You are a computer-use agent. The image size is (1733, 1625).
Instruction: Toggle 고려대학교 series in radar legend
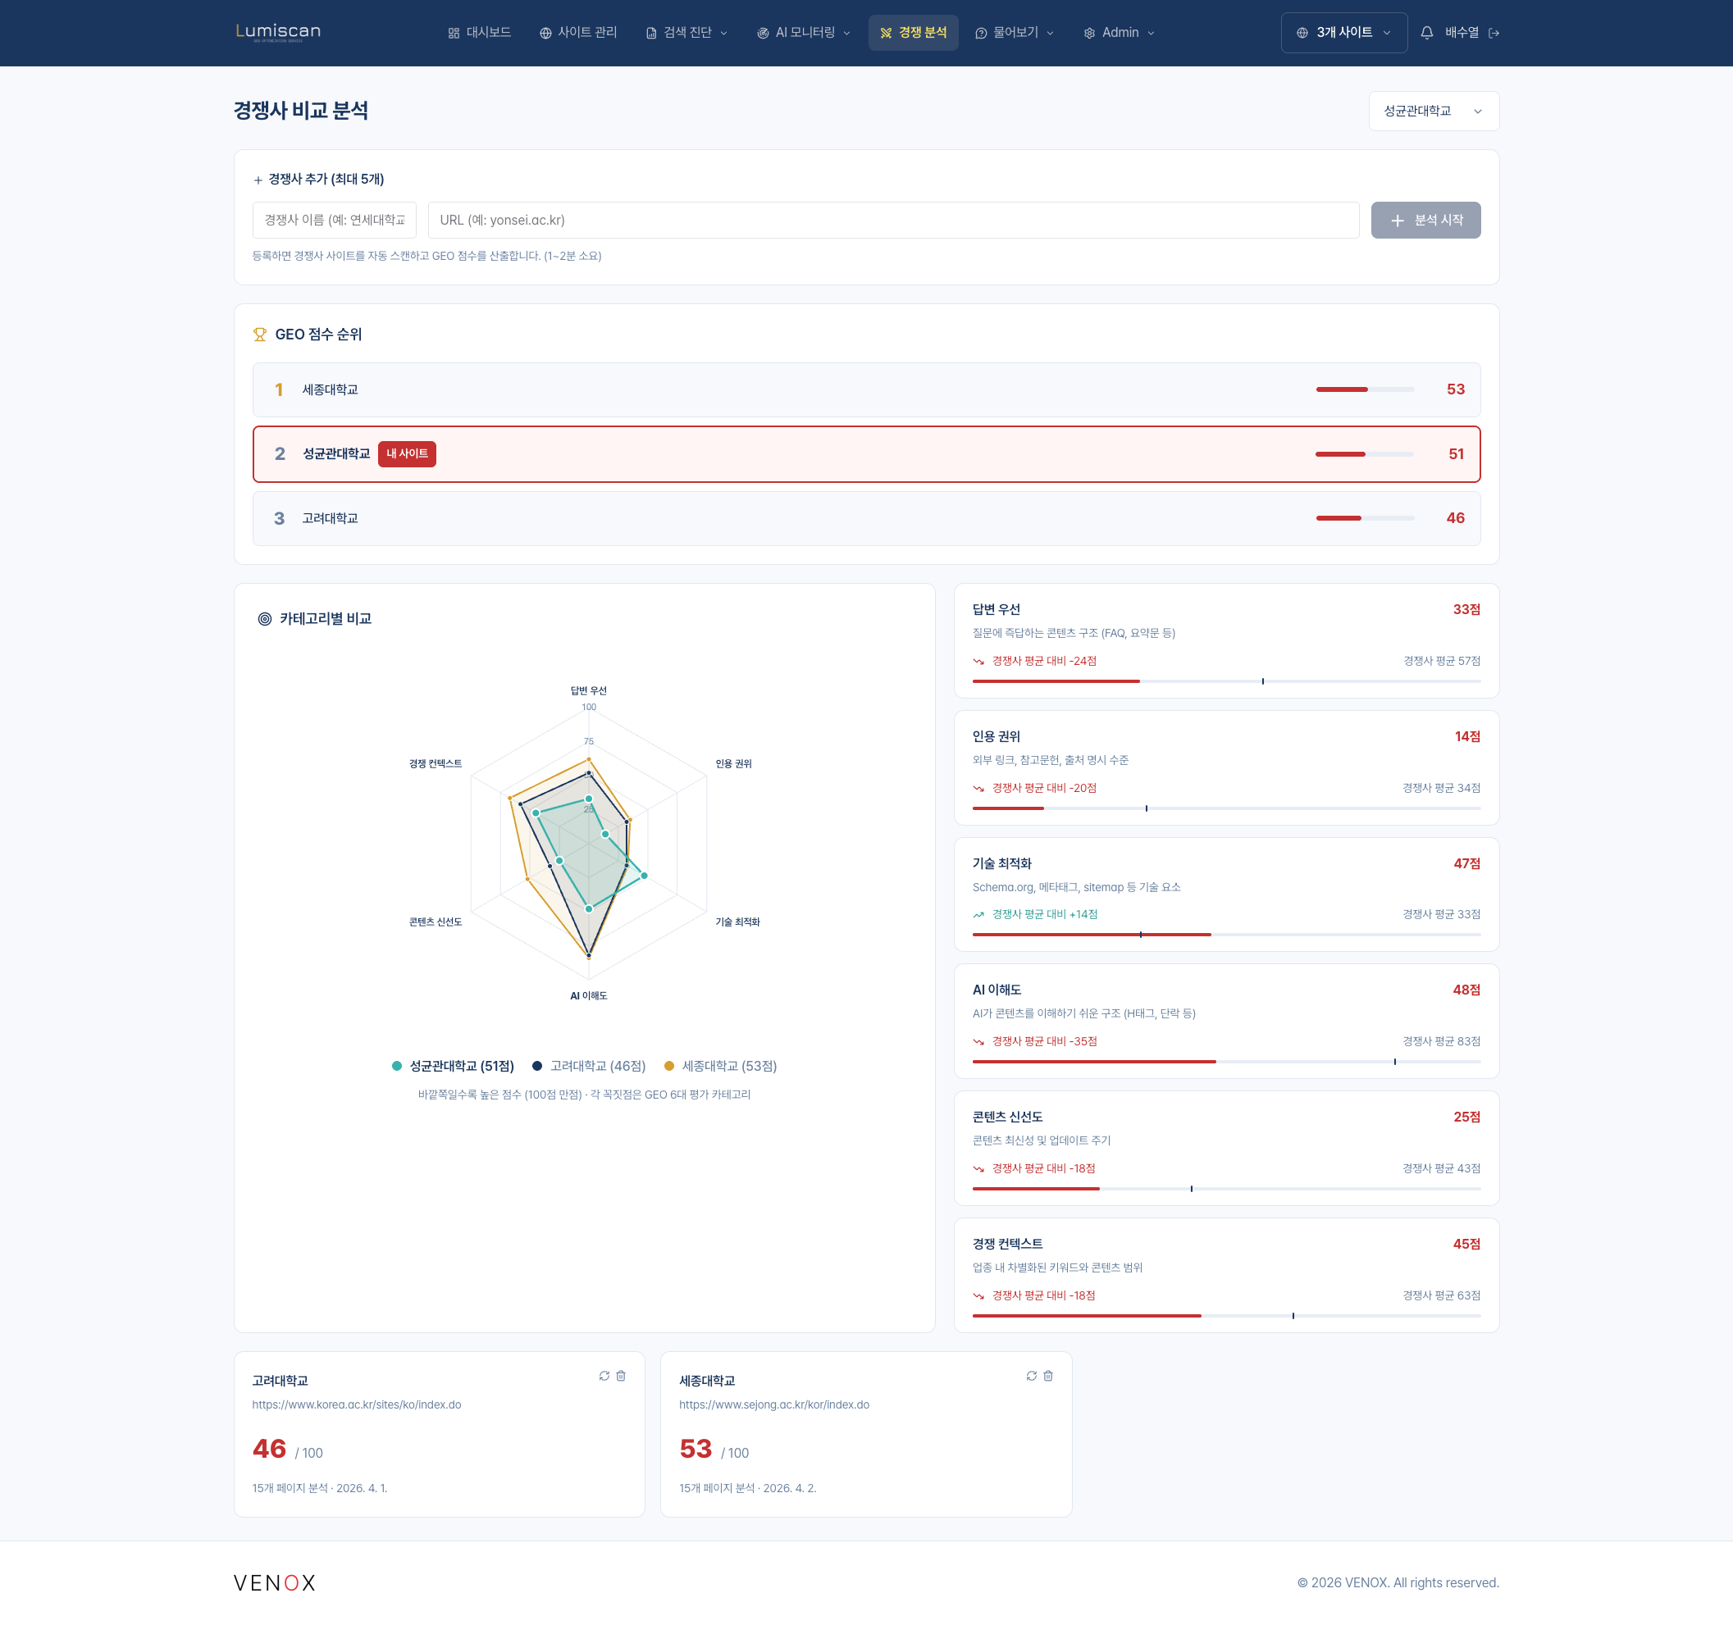[x=590, y=1066]
